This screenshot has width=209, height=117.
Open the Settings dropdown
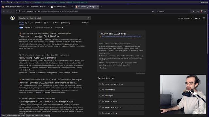[86, 23]
